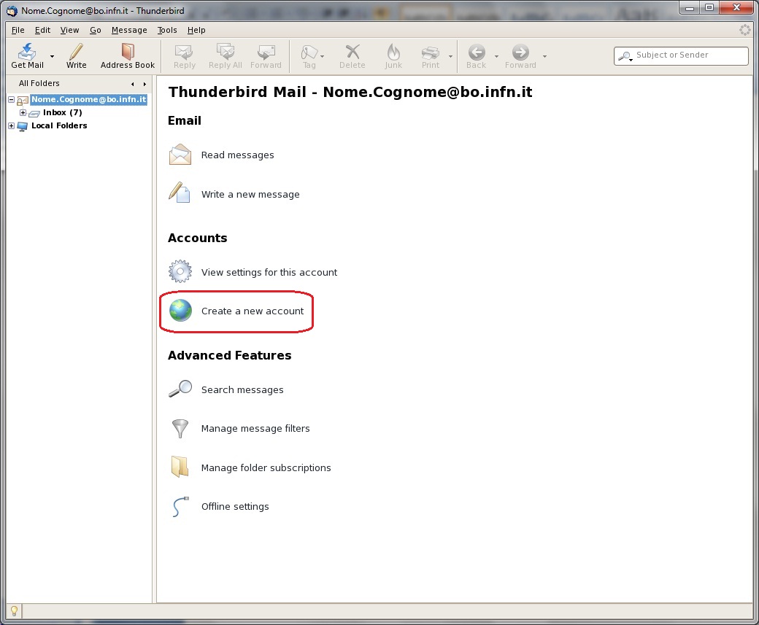
Task: Click the message filters funnel icon
Action: point(180,429)
